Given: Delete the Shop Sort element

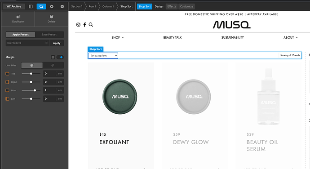Looking at the screenshot, I should [x=51, y=19].
